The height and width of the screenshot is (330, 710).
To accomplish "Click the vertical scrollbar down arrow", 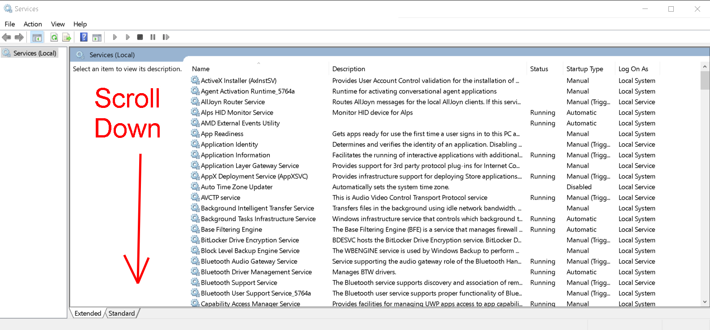I will click(705, 302).
